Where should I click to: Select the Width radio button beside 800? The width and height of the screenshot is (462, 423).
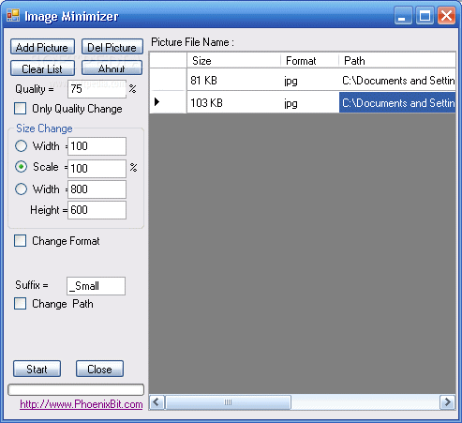21,189
